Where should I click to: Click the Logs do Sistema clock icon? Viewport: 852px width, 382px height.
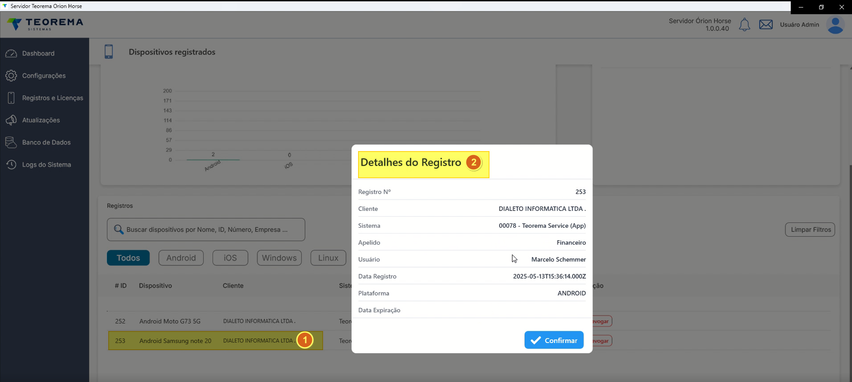(11, 164)
